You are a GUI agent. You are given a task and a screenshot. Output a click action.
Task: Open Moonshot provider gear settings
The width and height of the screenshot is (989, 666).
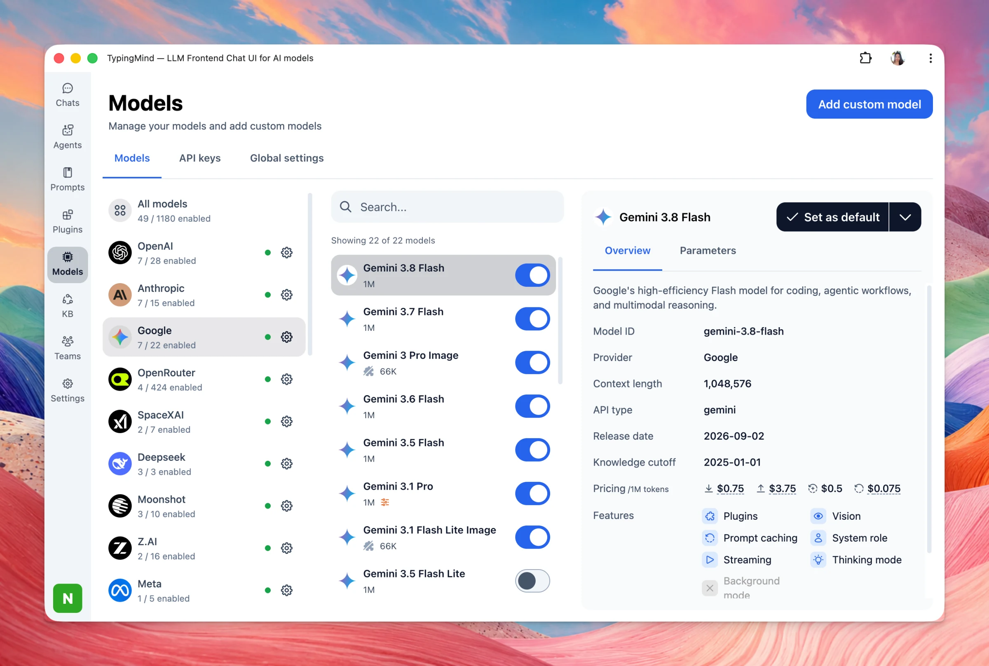coord(287,506)
